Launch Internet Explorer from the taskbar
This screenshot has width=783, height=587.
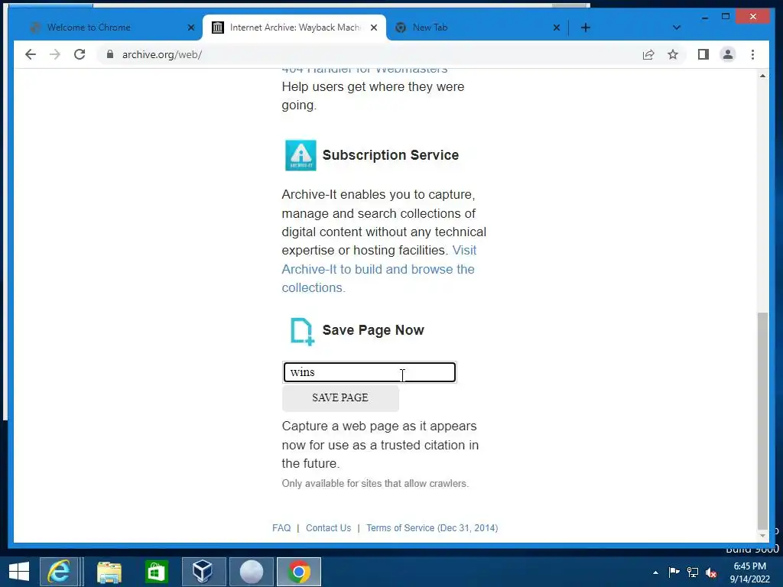point(59,572)
